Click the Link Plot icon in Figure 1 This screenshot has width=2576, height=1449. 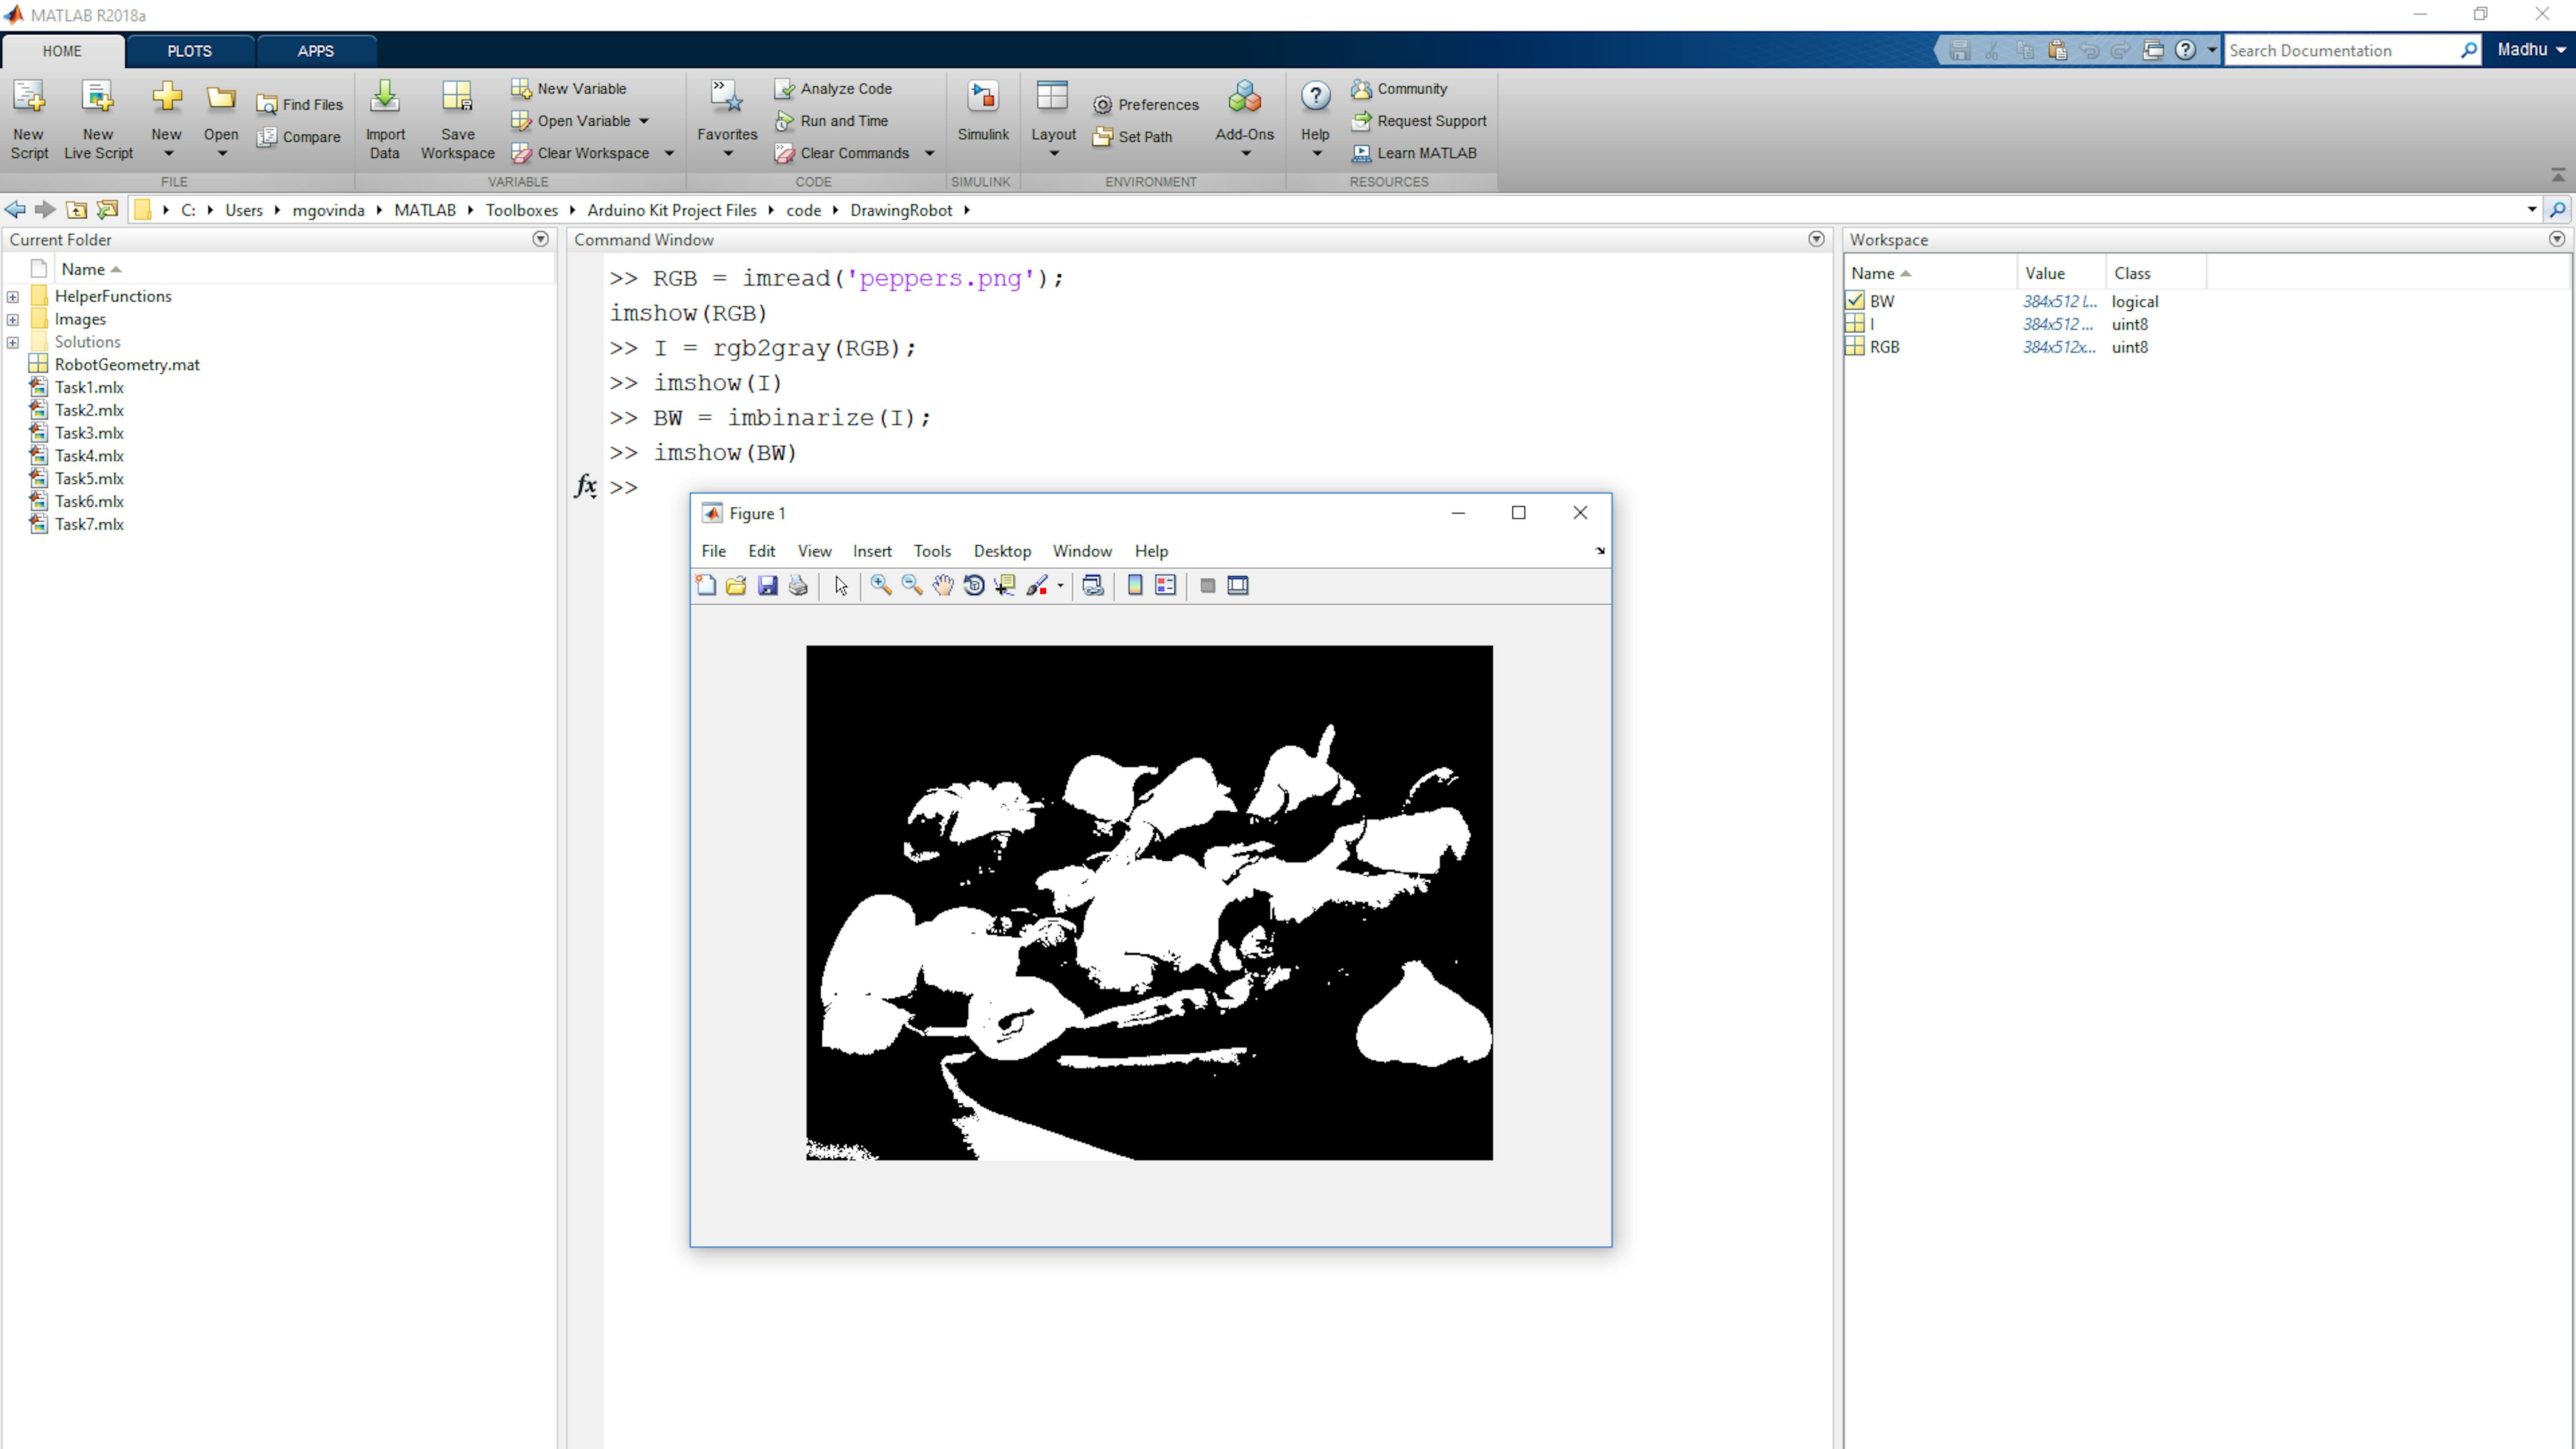[x=1093, y=586]
